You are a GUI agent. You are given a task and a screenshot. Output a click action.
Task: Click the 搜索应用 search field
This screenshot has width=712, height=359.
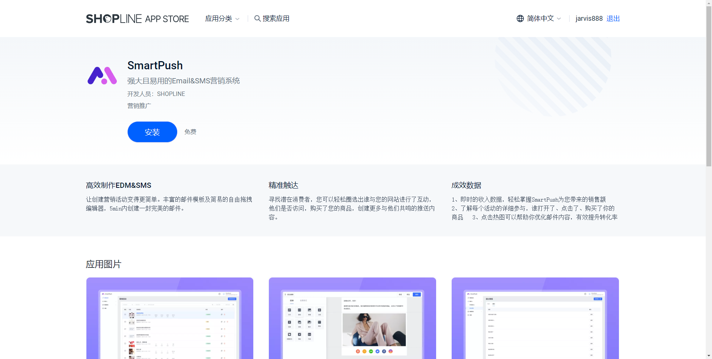pos(276,19)
